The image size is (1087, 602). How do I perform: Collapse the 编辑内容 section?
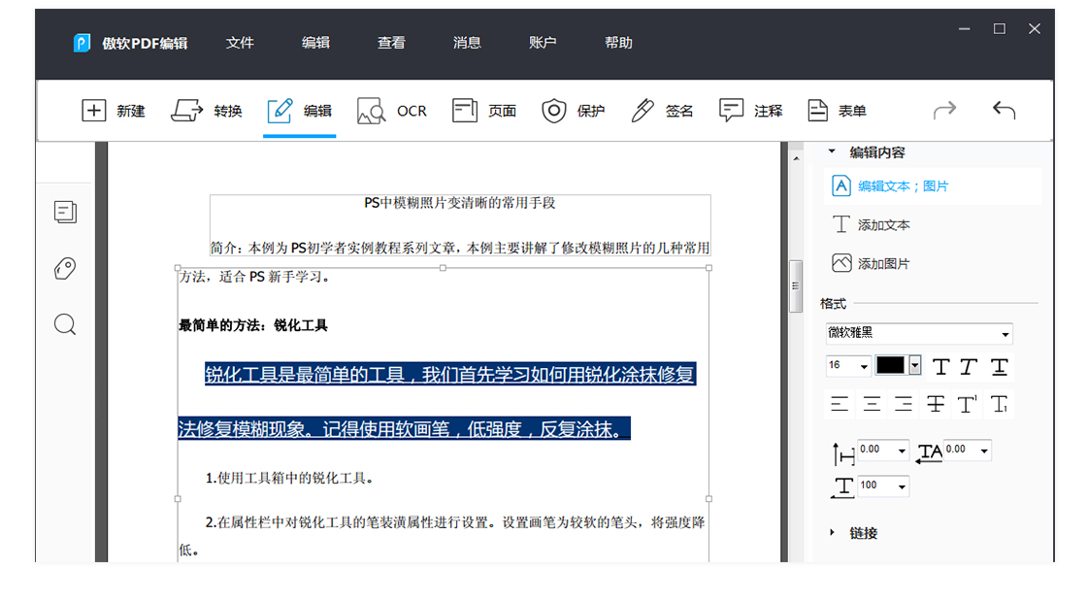pos(832,151)
